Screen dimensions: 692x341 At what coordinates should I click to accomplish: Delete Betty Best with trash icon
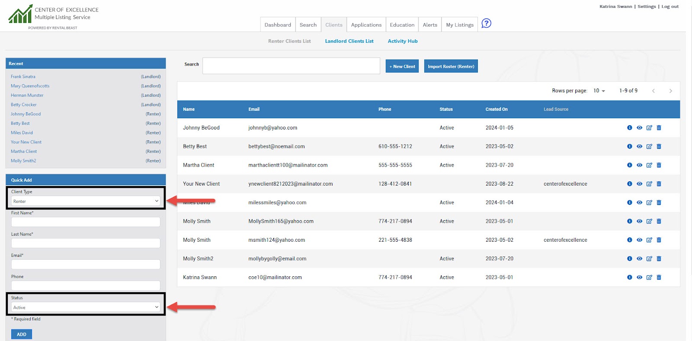click(659, 146)
